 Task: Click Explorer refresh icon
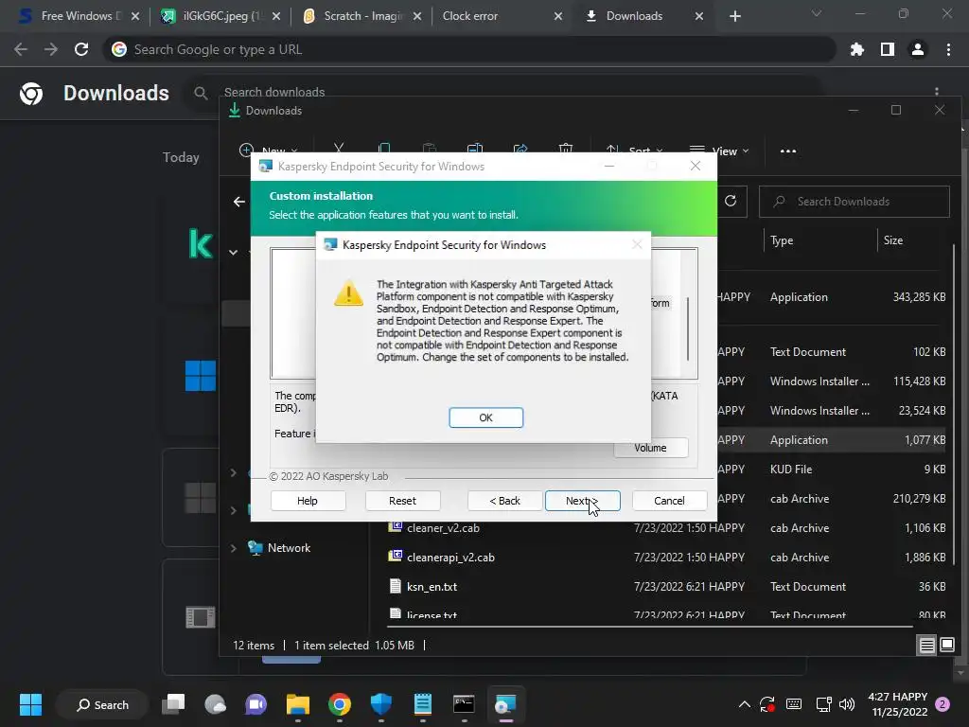pyautogui.click(x=731, y=202)
